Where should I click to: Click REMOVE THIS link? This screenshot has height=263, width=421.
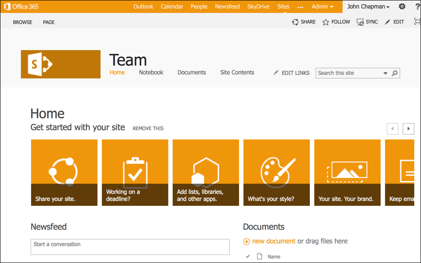[148, 128]
